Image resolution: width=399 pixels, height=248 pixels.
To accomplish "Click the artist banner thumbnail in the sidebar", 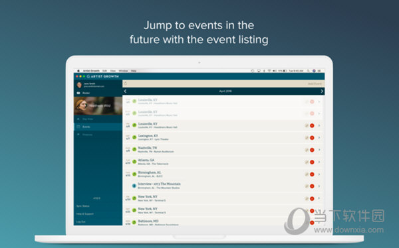I will (98, 105).
